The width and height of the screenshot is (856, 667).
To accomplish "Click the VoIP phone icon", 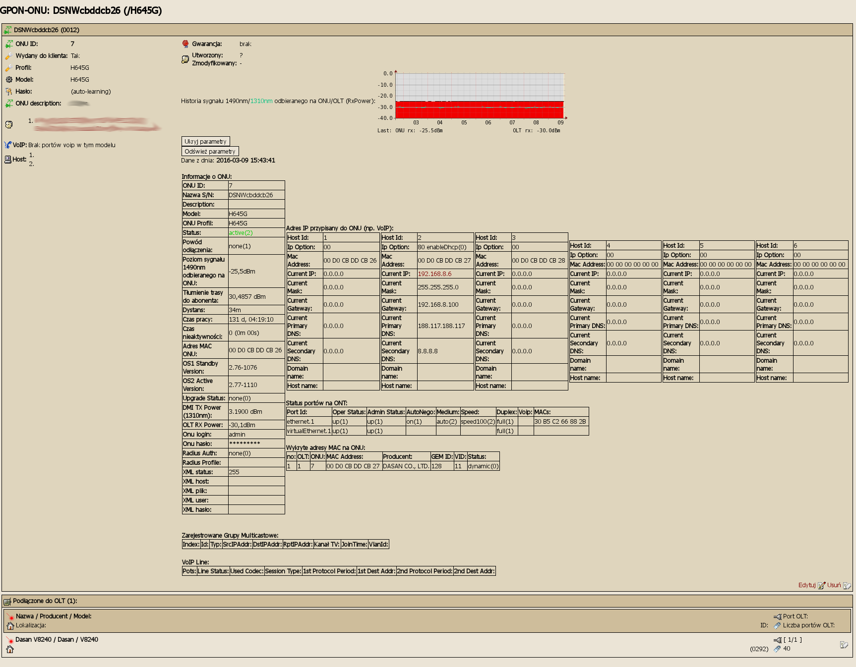I will pos(8,145).
